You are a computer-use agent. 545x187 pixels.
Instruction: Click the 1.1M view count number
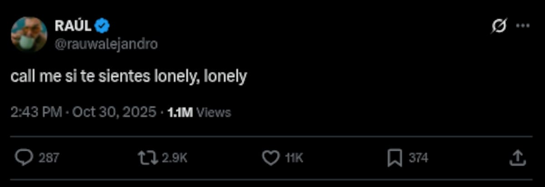coord(180,113)
